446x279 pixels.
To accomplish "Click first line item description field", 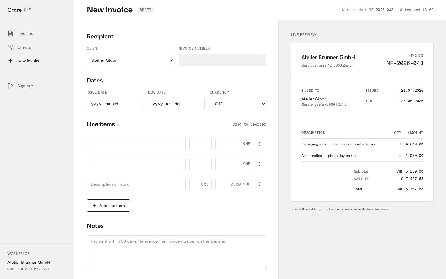I will (136, 144).
